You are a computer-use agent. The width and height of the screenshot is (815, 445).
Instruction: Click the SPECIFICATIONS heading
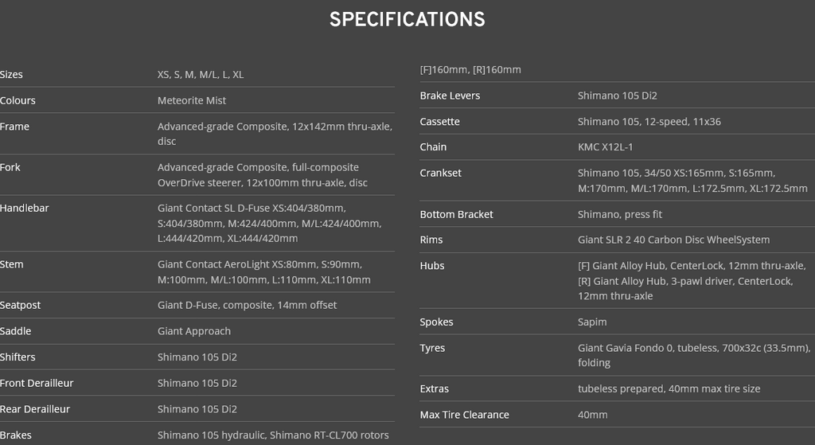coord(407,20)
